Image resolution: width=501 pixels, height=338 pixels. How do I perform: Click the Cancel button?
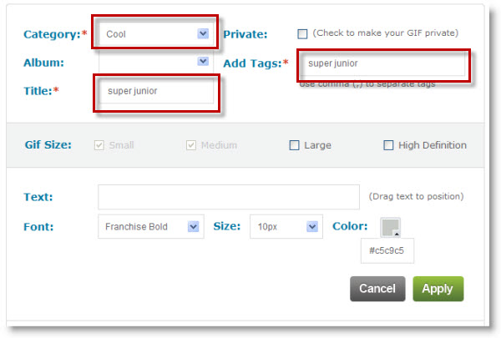tap(377, 289)
